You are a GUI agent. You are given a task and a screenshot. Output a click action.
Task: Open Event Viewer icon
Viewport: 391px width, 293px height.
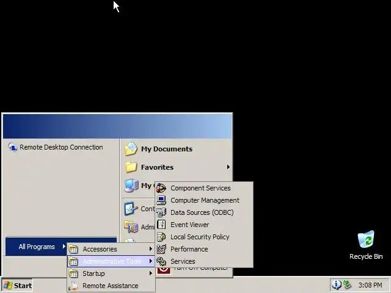click(x=161, y=225)
